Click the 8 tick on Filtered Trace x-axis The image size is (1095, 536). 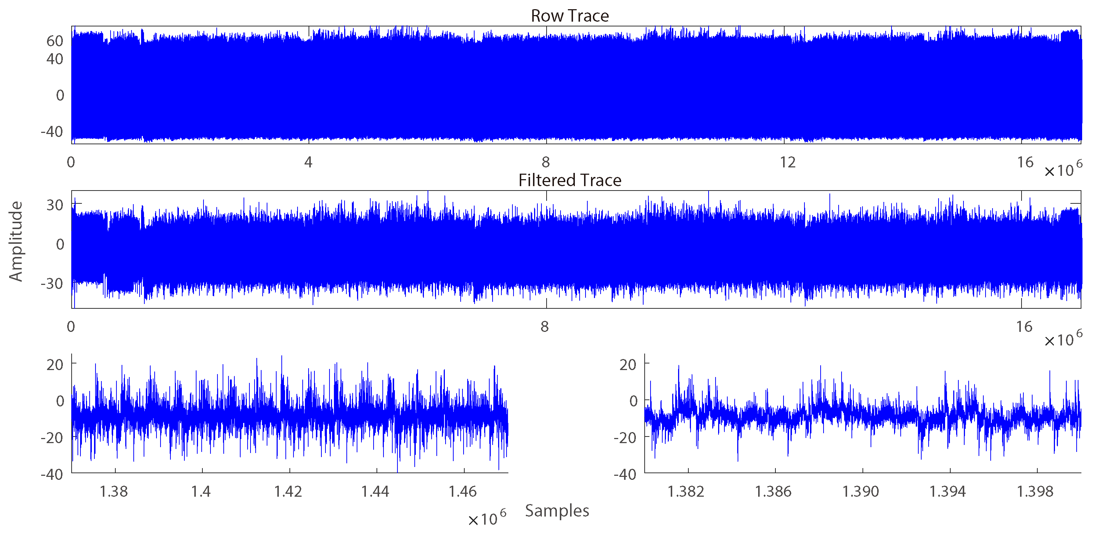(545, 327)
